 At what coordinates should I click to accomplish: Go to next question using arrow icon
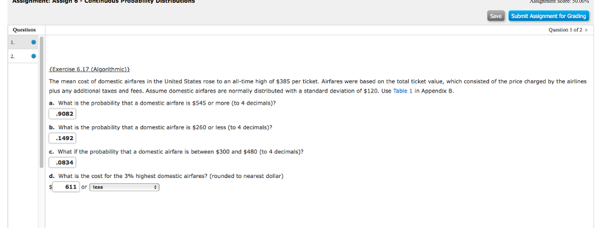587,30
